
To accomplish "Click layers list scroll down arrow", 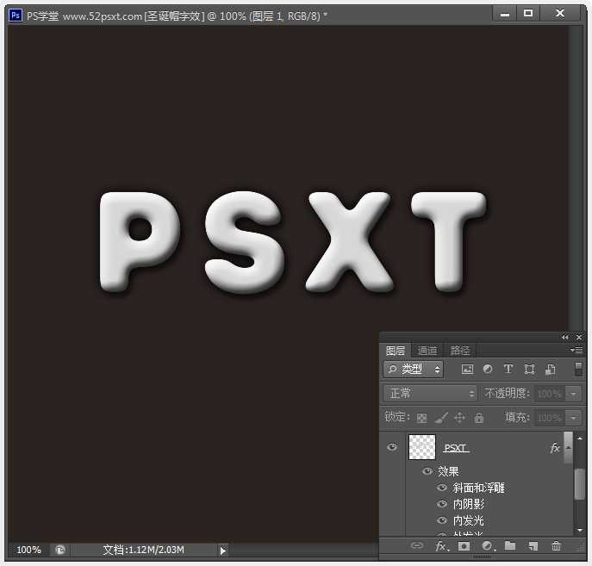I will click(x=580, y=530).
